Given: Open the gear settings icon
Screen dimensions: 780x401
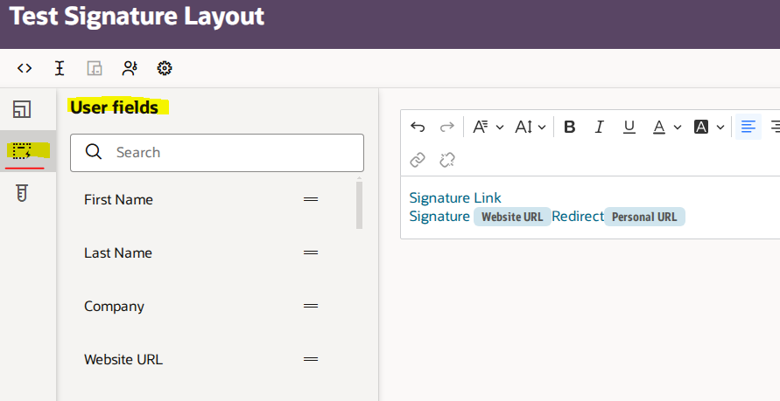Looking at the screenshot, I should [165, 68].
